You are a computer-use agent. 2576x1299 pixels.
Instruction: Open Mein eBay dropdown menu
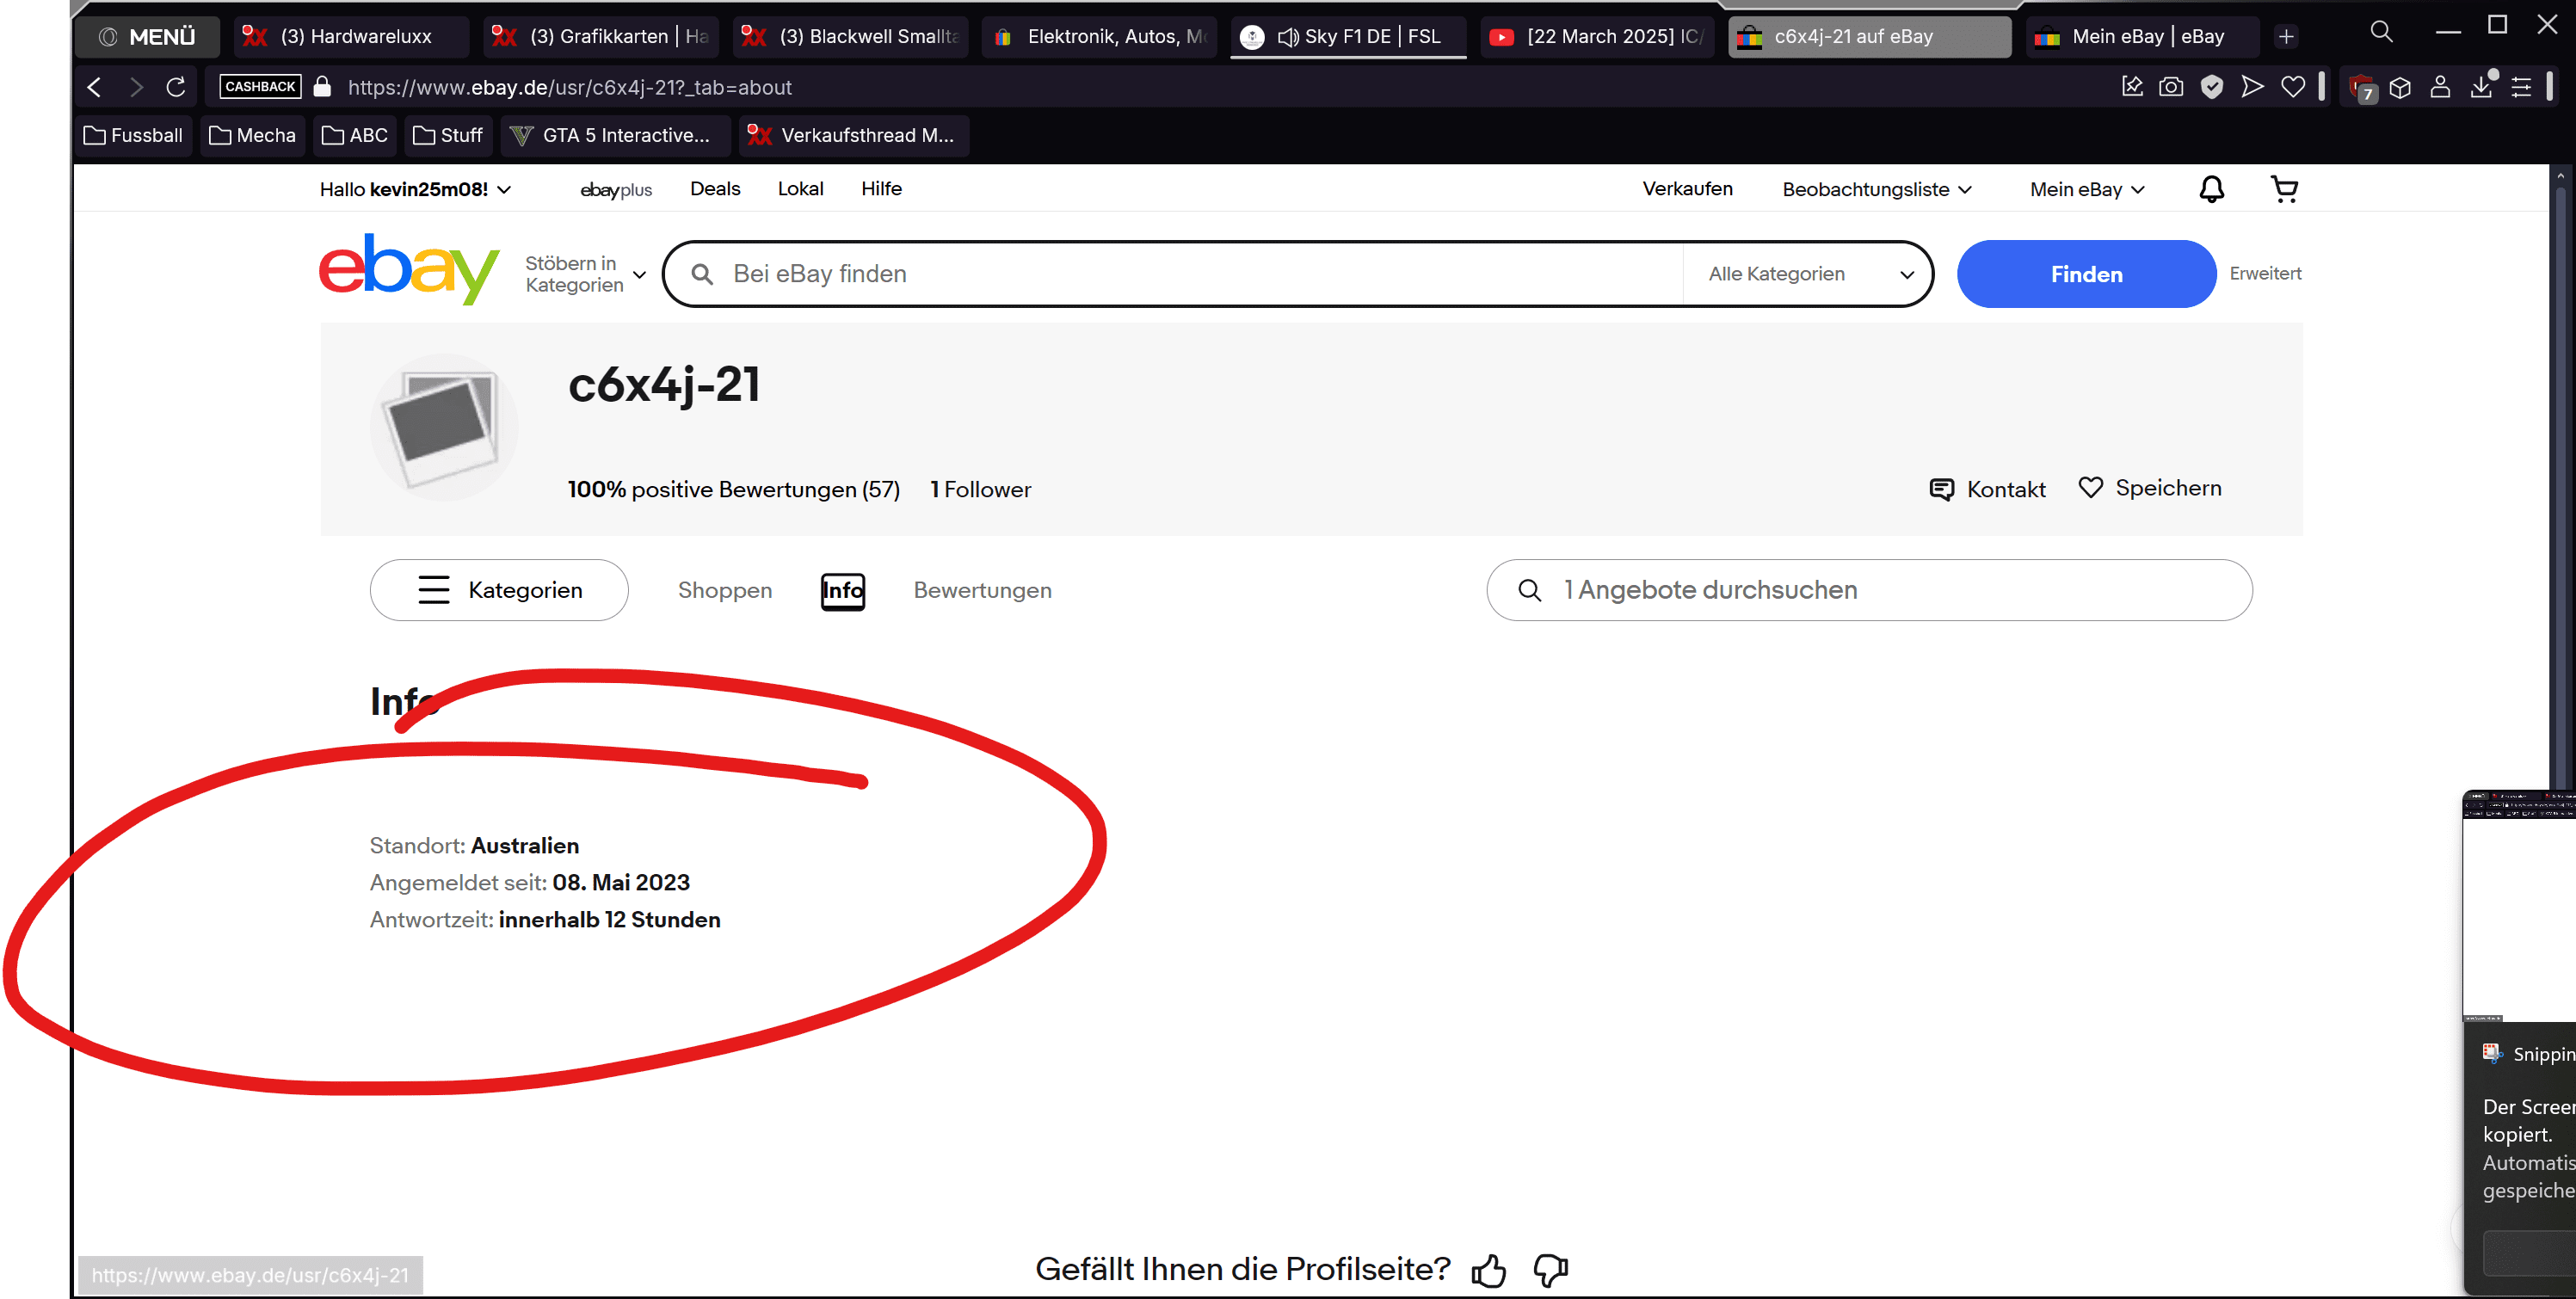[x=2087, y=189]
